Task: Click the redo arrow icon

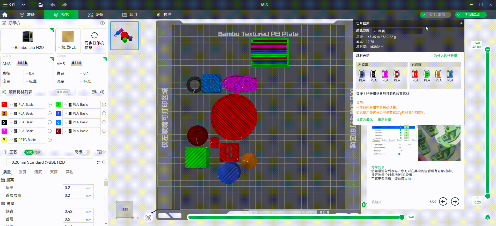Action: [64, 5]
